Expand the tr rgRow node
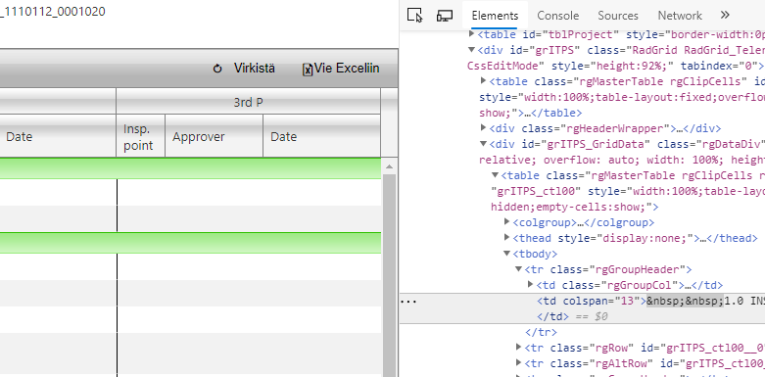Screen dimensions: 765x377 518,347
